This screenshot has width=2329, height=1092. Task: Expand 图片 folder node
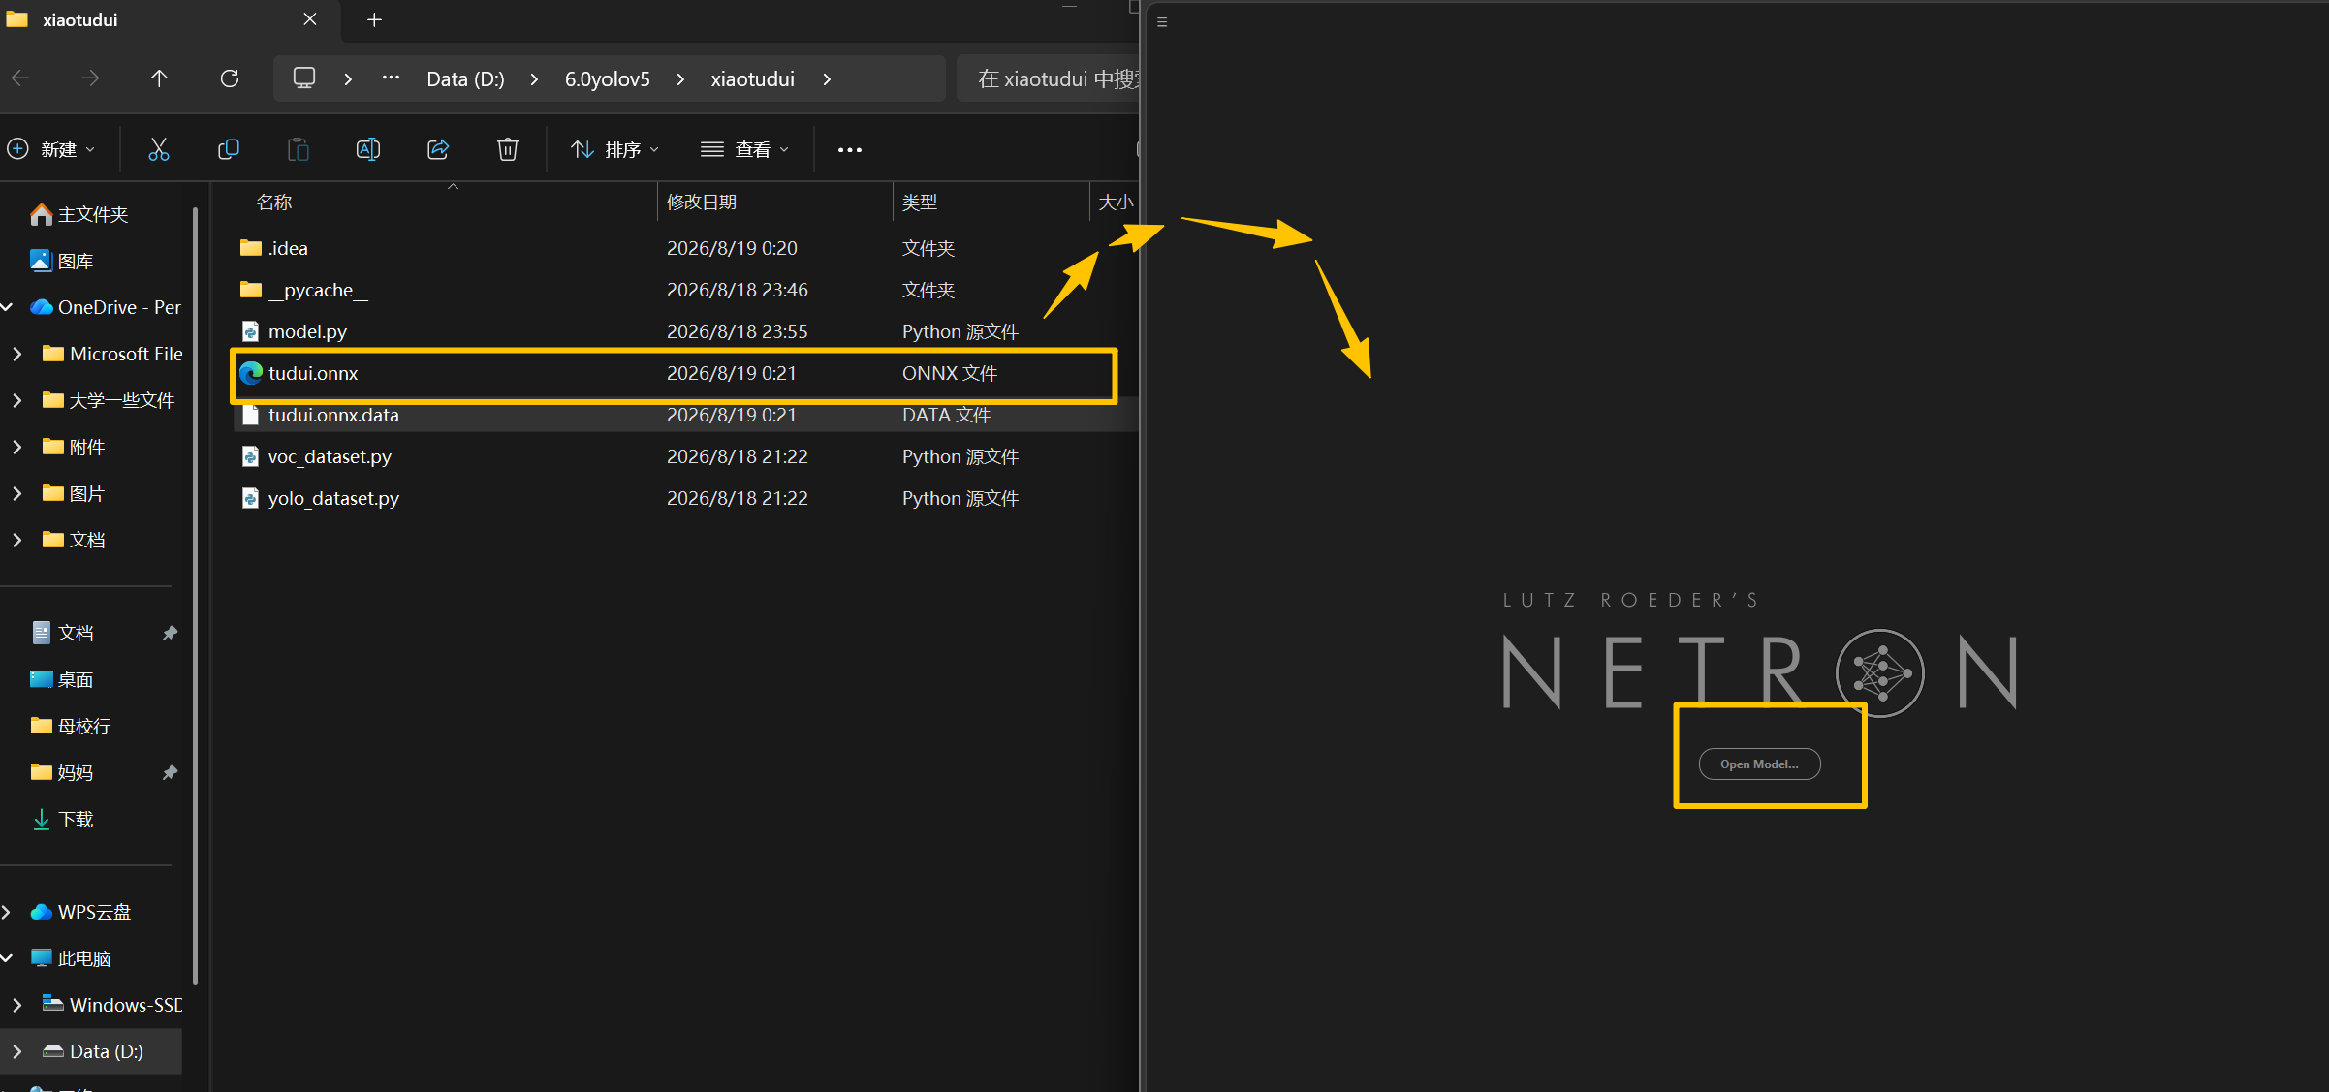[16, 493]
